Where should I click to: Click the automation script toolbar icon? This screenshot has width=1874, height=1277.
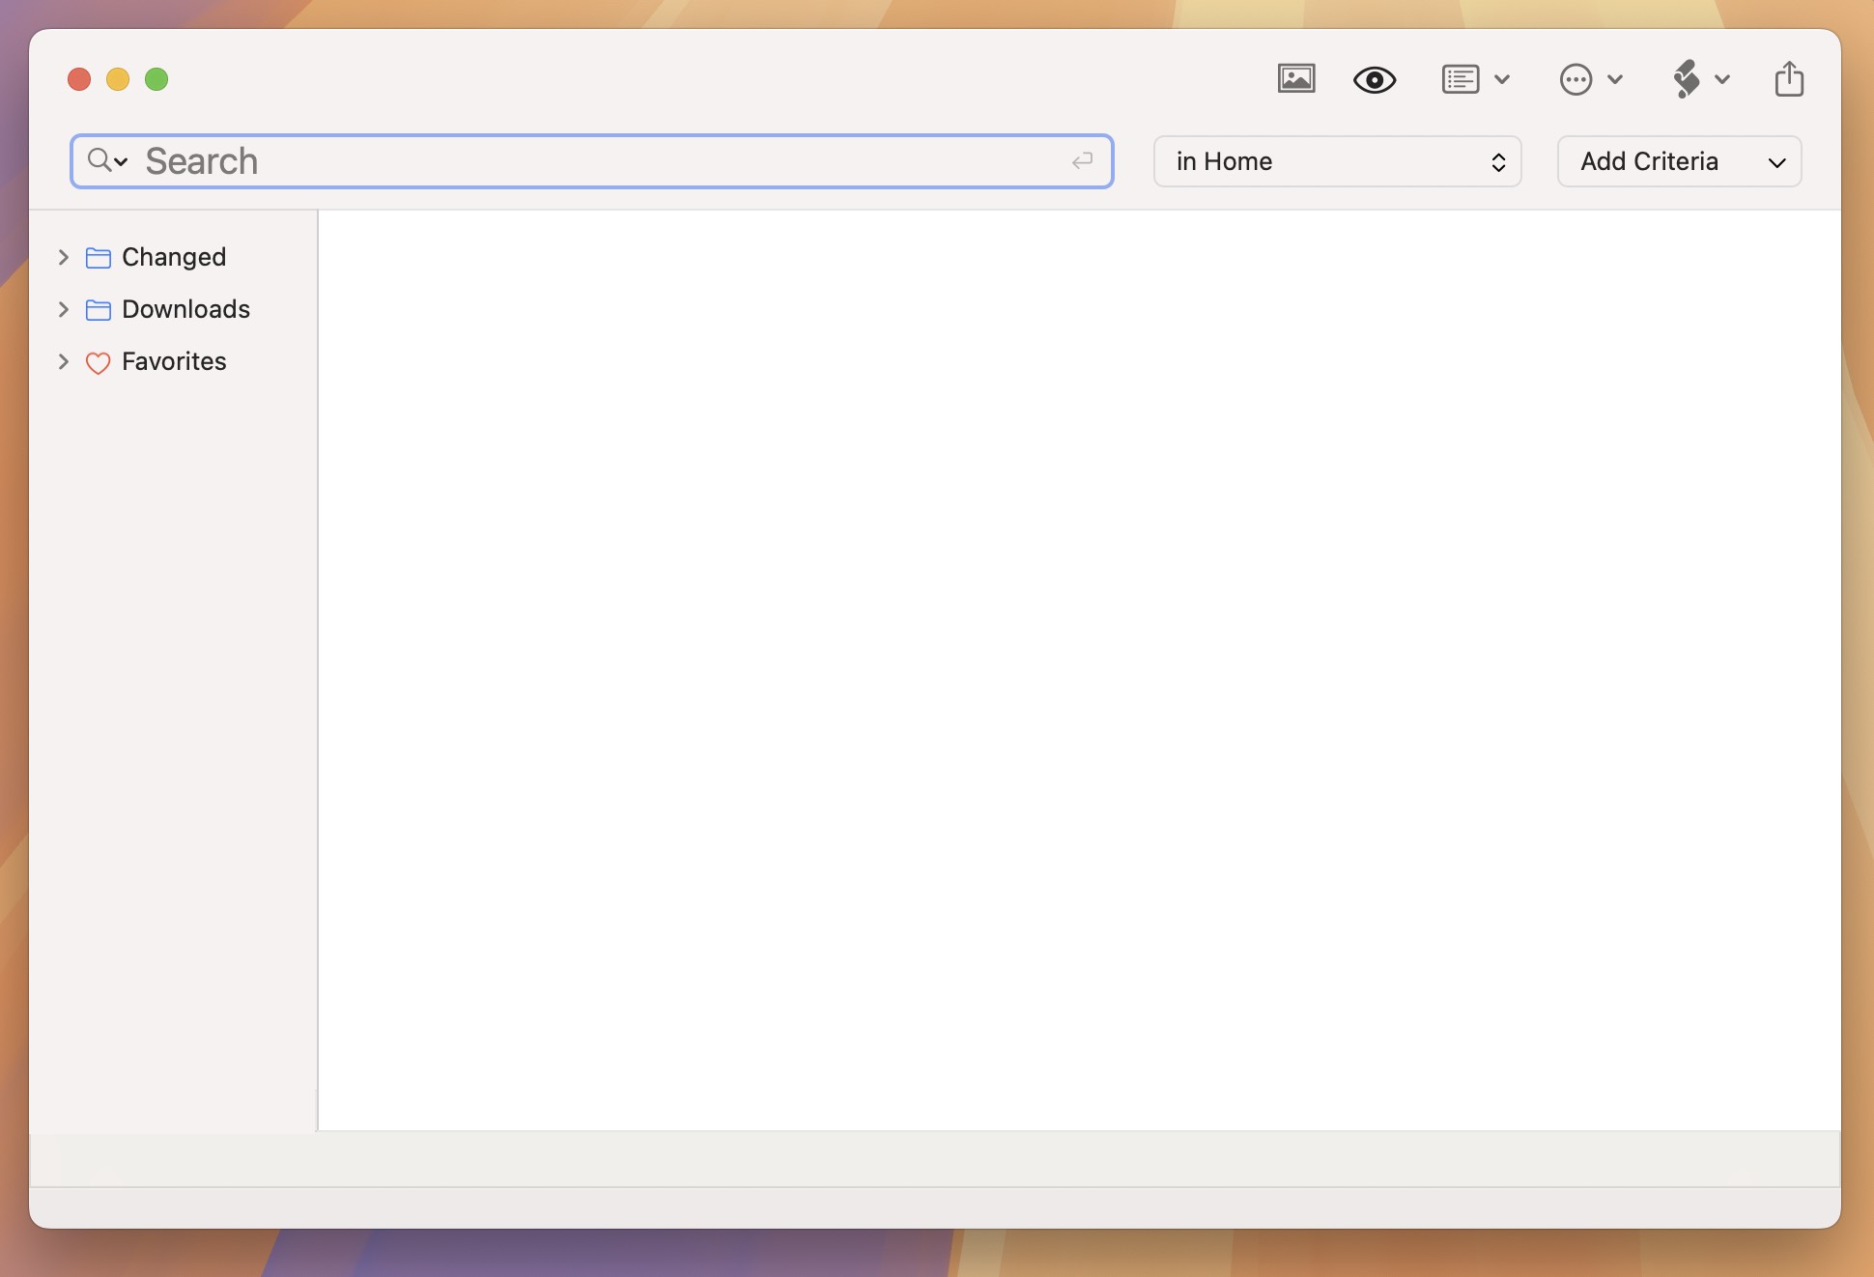(1687, 79)
